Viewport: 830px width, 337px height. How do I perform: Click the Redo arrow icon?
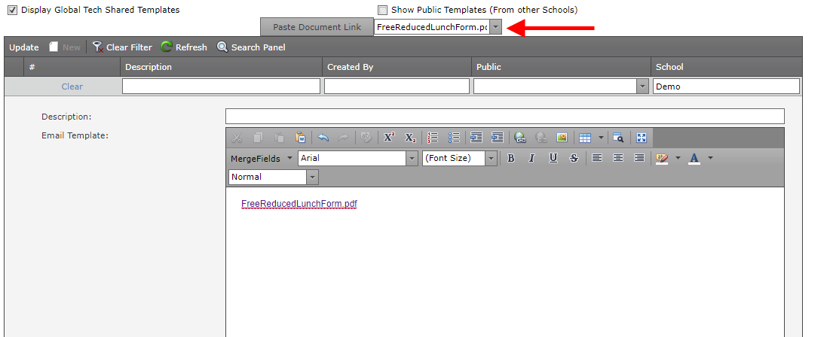pos(344,138)
